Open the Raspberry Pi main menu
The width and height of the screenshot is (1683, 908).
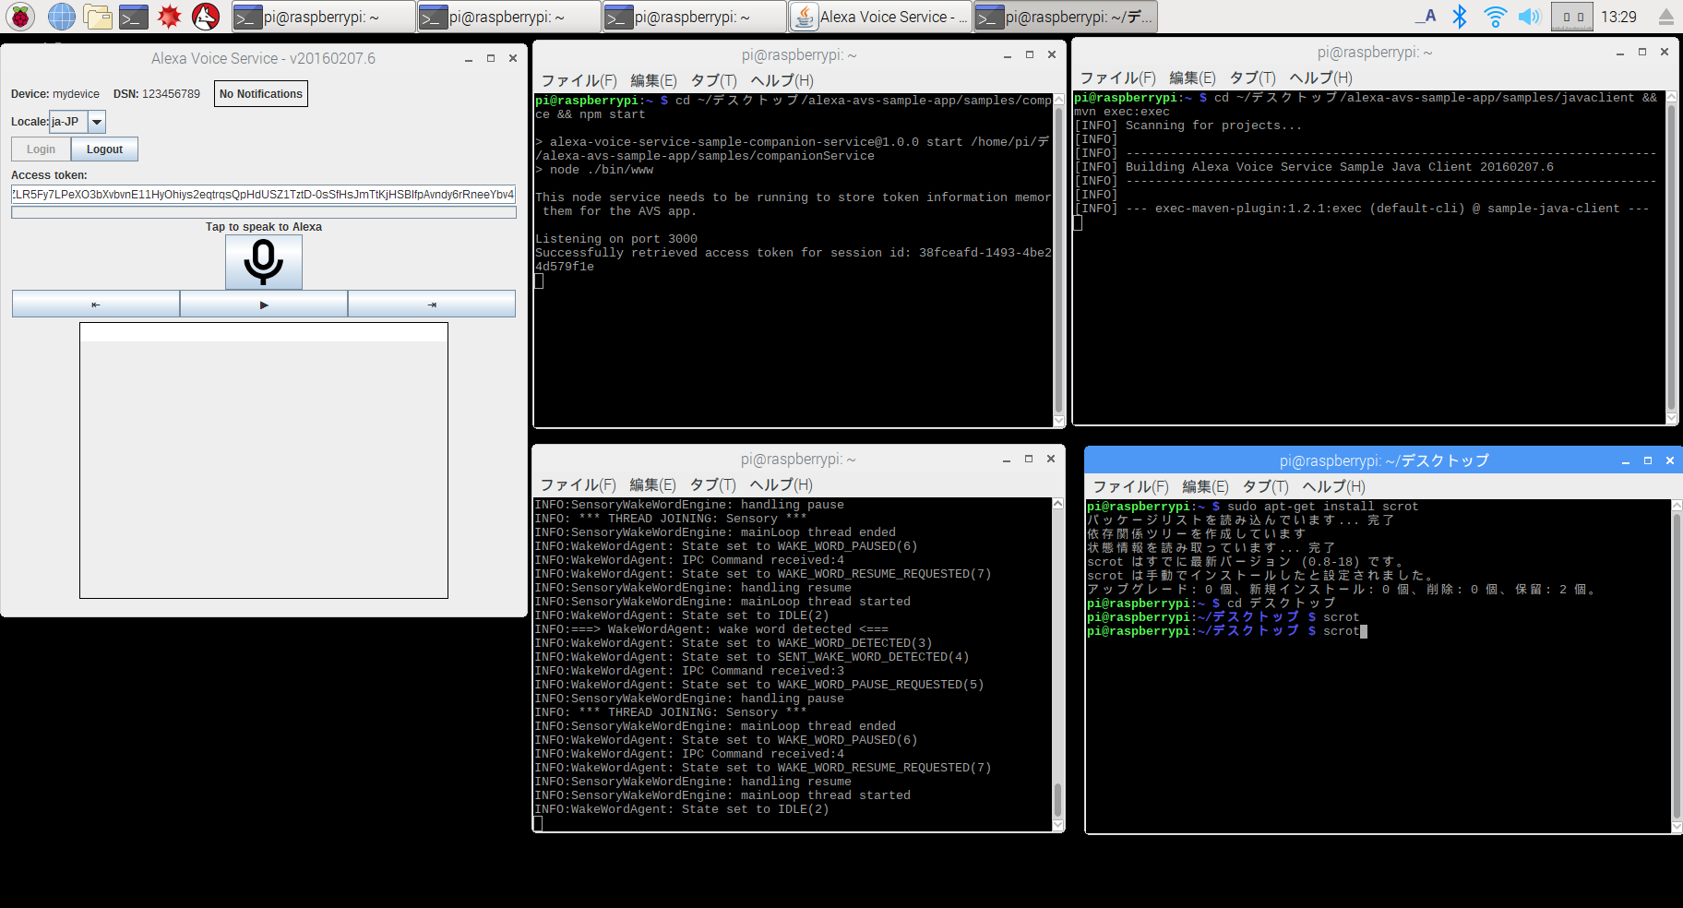[x=20, y=17]
